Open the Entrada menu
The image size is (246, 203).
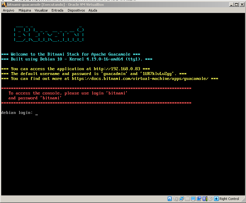tap(57, 10)
